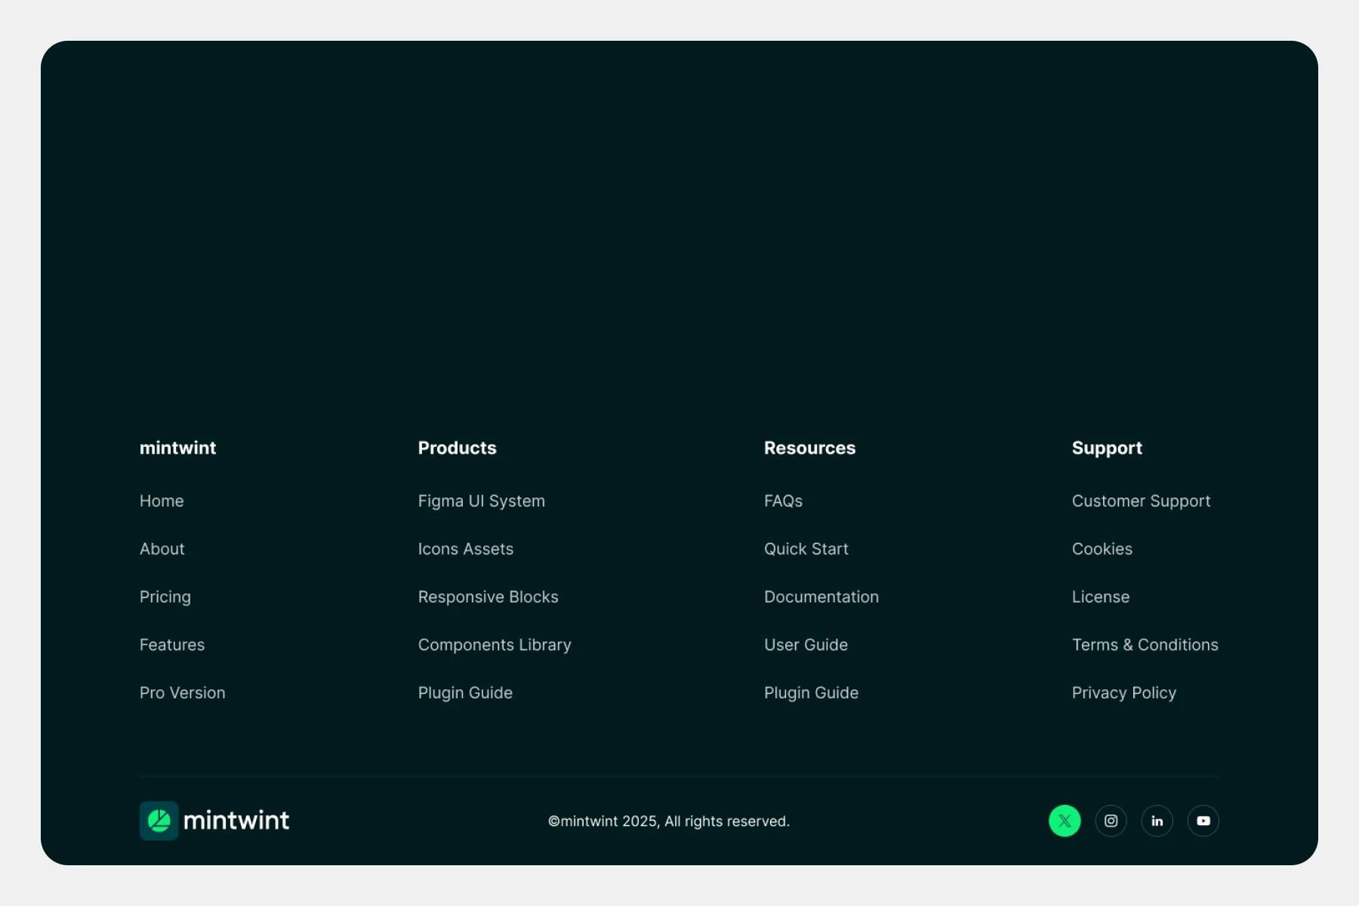Go to the Home link
1359x906 pixels.
(x=162, y=501)
